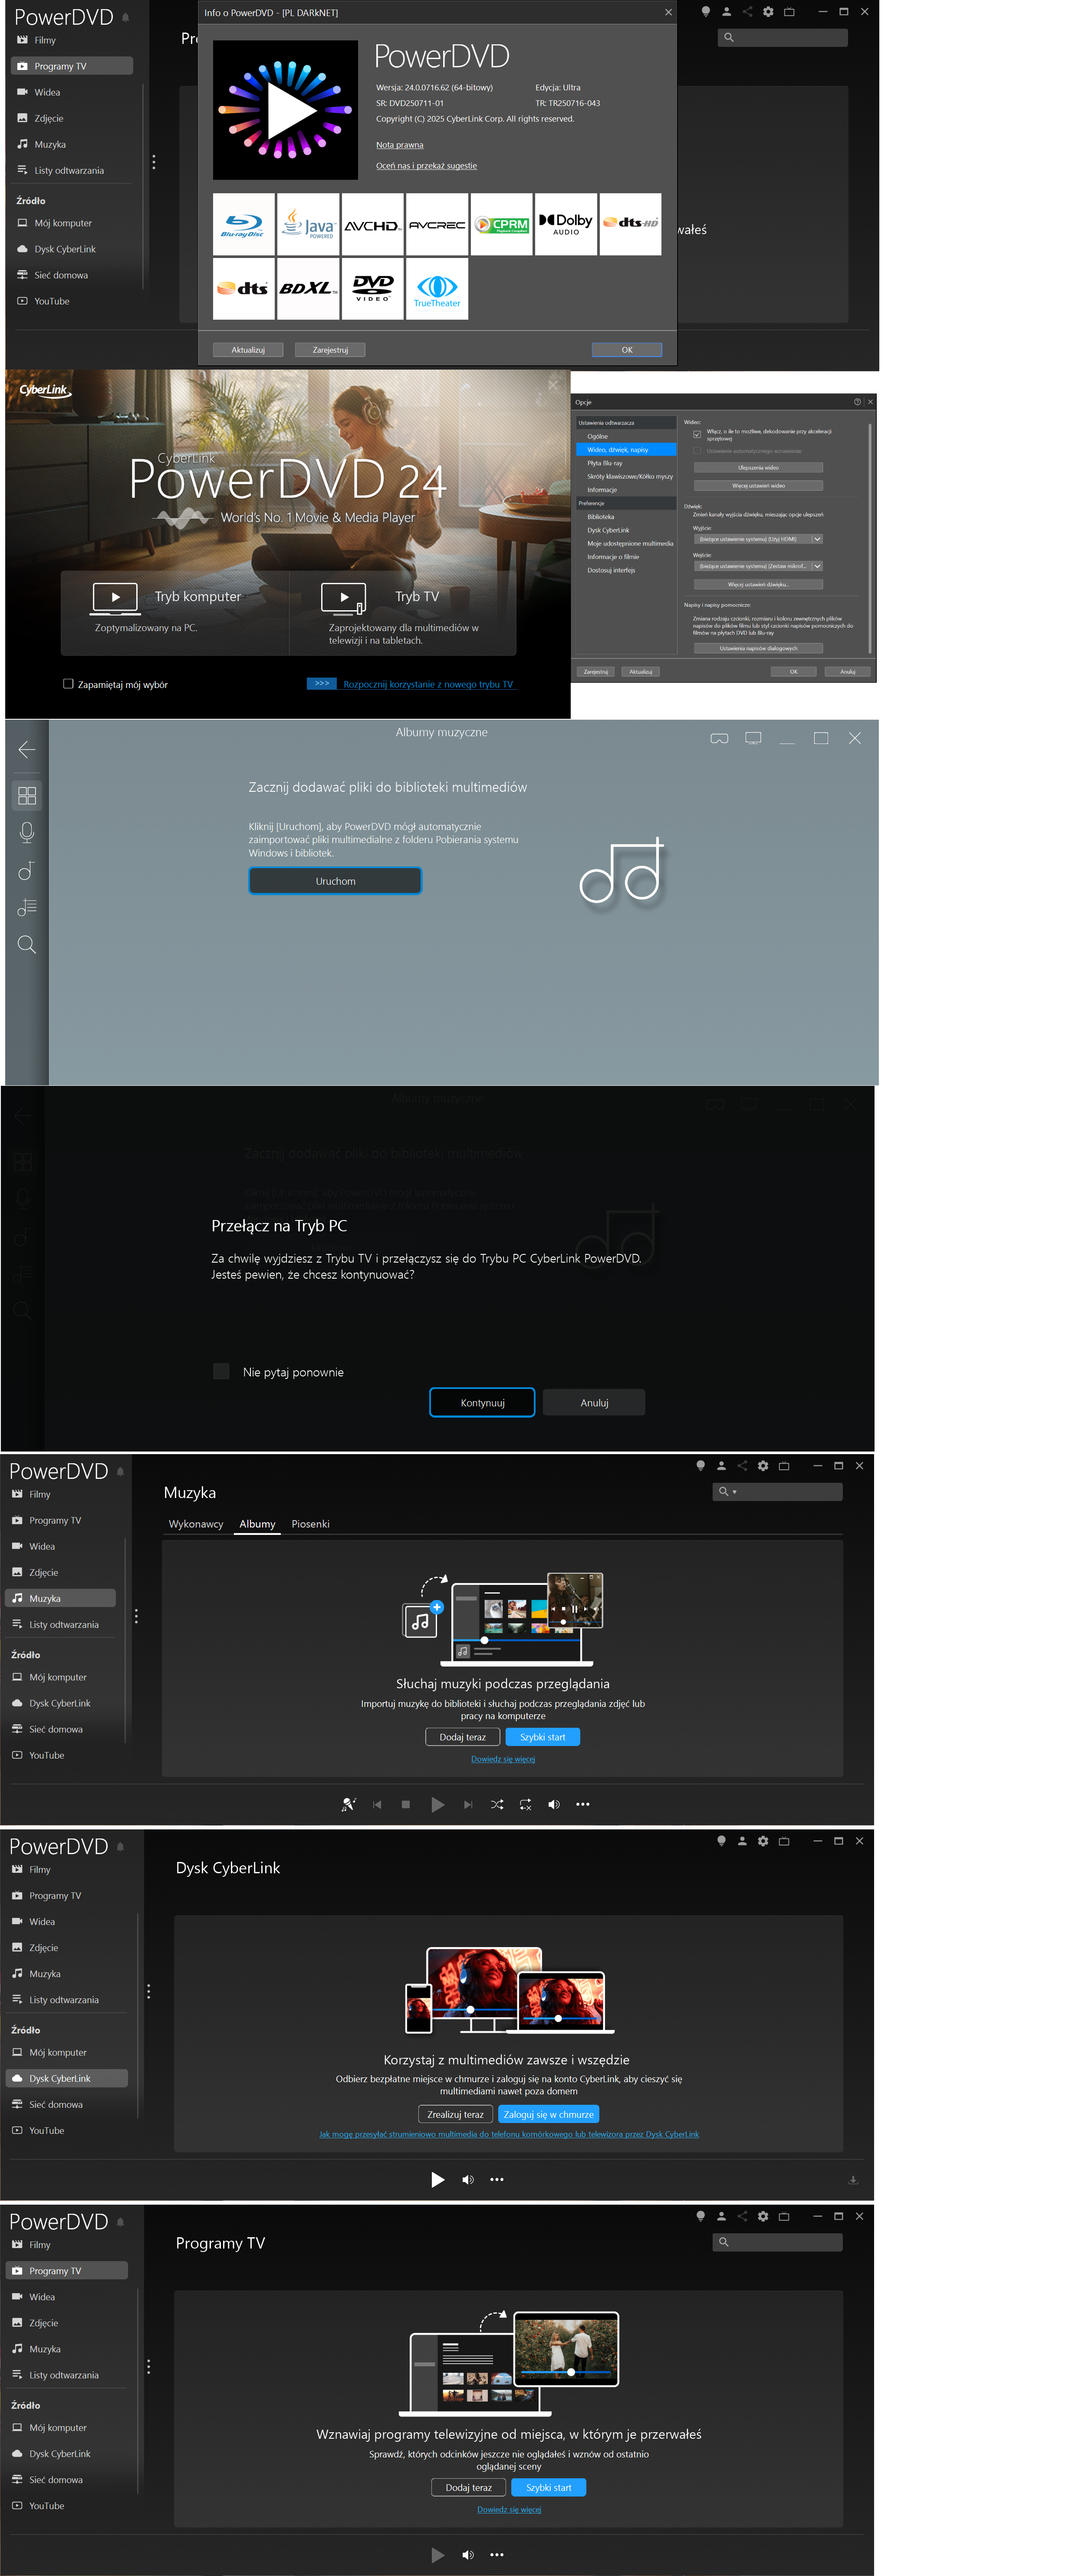The width and height of the screenshot is (1072, 2576).
Task: Open the search filter dropdown arrow in Muzyka window
Action: click(734, 1492)
